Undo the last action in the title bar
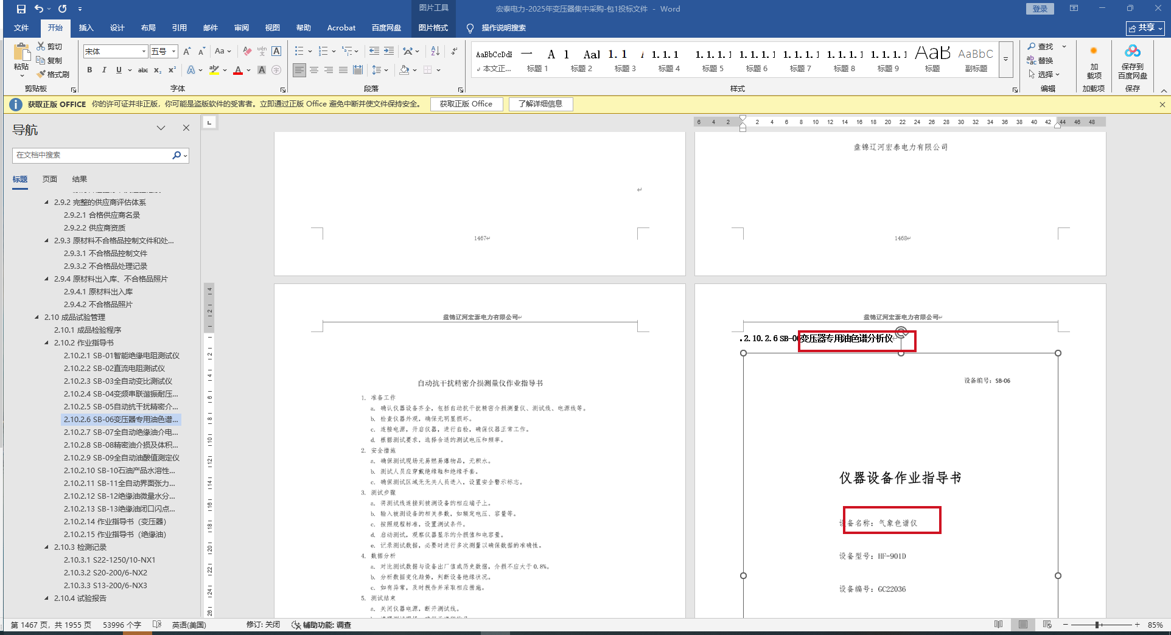Screen dimensions: 1171x635 [39, 9]
